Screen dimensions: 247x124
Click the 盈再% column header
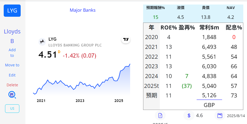(x=187, y=28)
